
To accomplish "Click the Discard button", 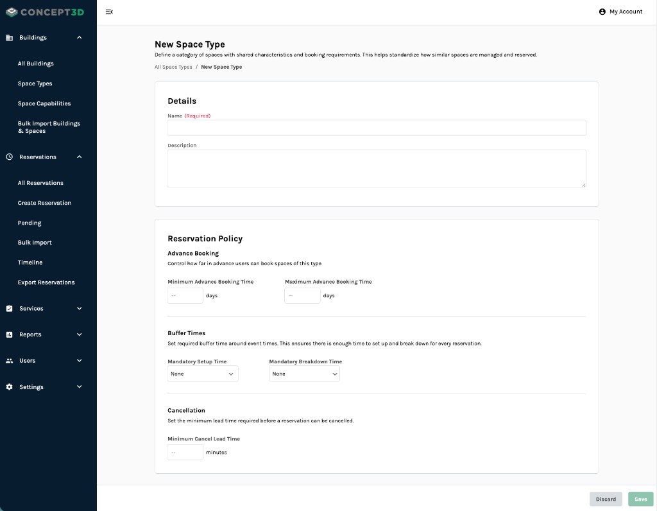I will [606, 499].
